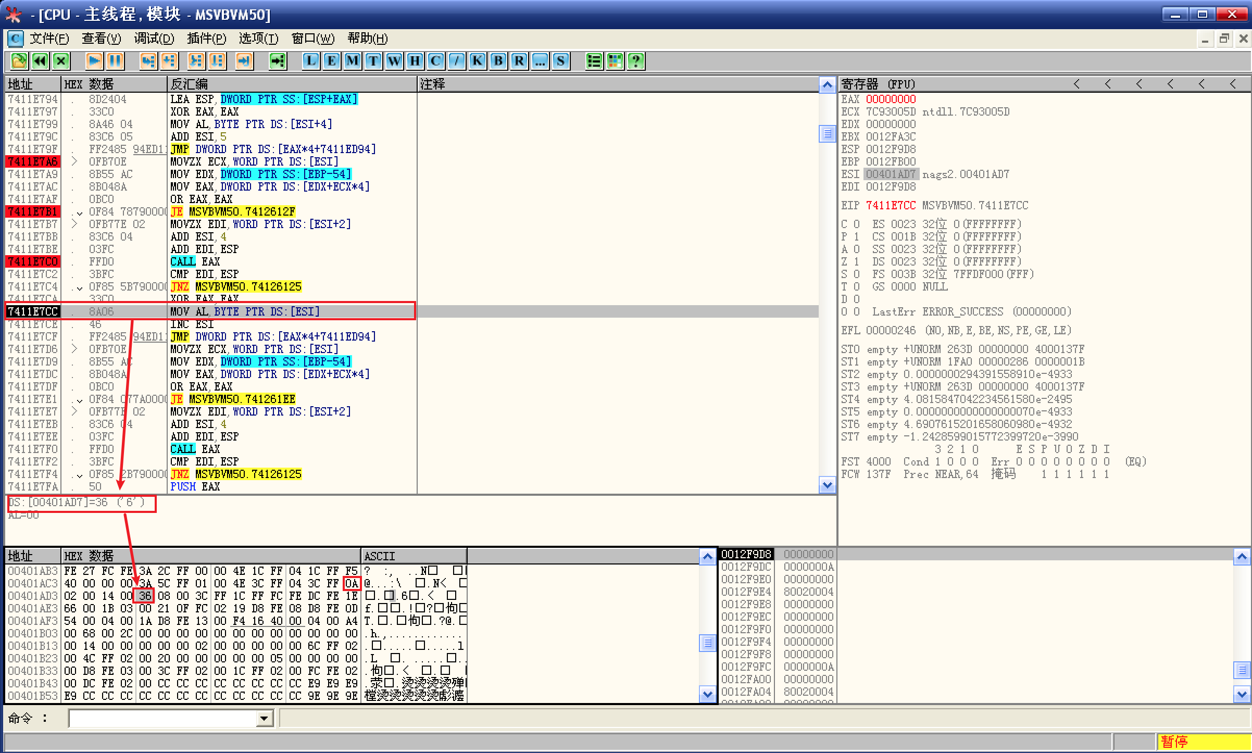The width and height of the screenshot is (1252, 753).
Task: Open the Memory map with M button
Action: [353, 61]
